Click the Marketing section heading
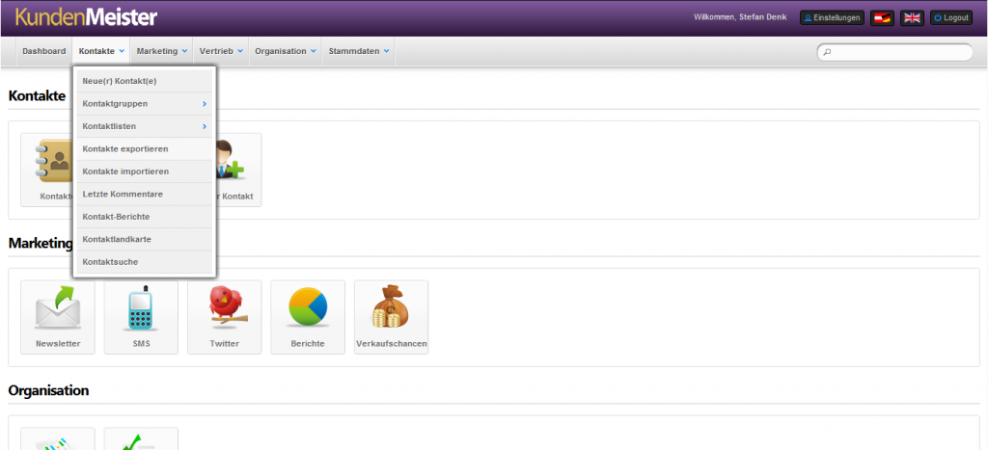988x450 pixels. pyautogui.click(x=41, y=243)
